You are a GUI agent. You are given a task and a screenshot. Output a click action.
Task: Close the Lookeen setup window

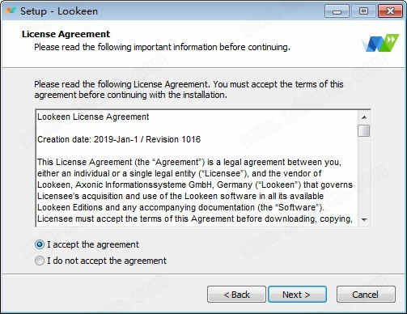(x=390, y=11)
